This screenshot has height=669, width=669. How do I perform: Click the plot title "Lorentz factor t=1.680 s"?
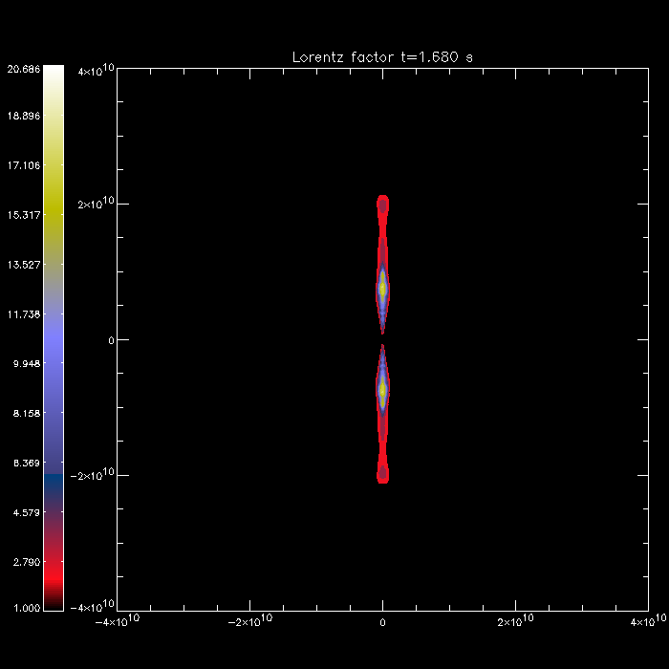(x=382, y=57)
